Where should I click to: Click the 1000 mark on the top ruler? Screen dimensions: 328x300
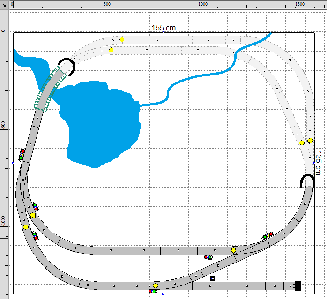coord(202,4)
